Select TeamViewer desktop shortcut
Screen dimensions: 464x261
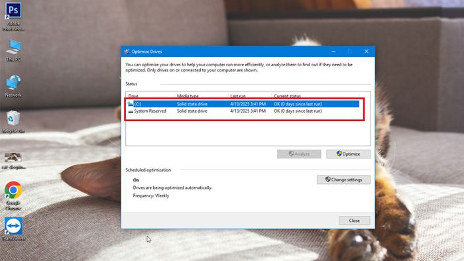pos(13,229)
